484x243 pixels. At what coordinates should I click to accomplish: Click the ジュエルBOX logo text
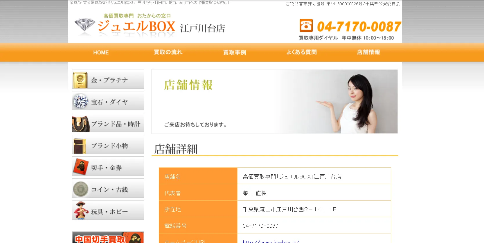pyautogui.click(x=136, y=27)
